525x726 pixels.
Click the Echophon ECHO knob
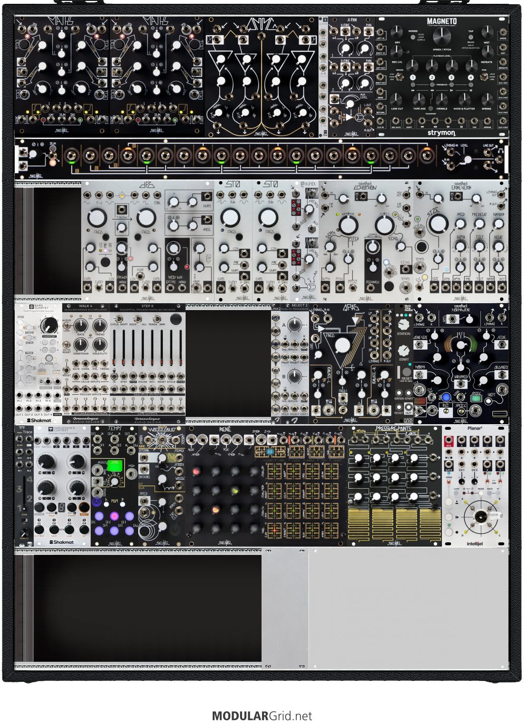(x=384, y=226)
